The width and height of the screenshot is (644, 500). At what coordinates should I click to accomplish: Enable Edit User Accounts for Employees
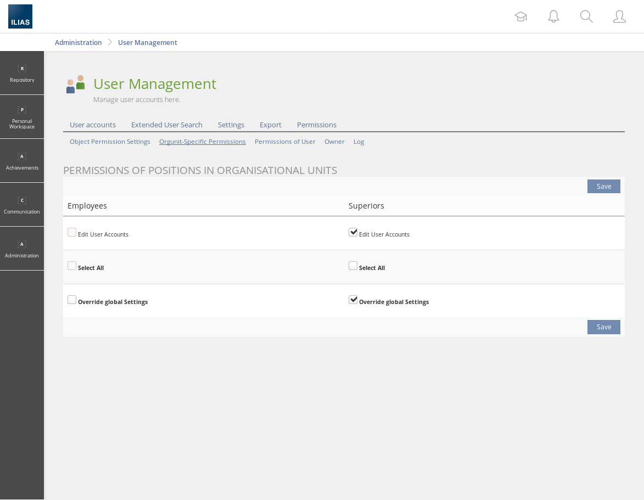point(72,232)
